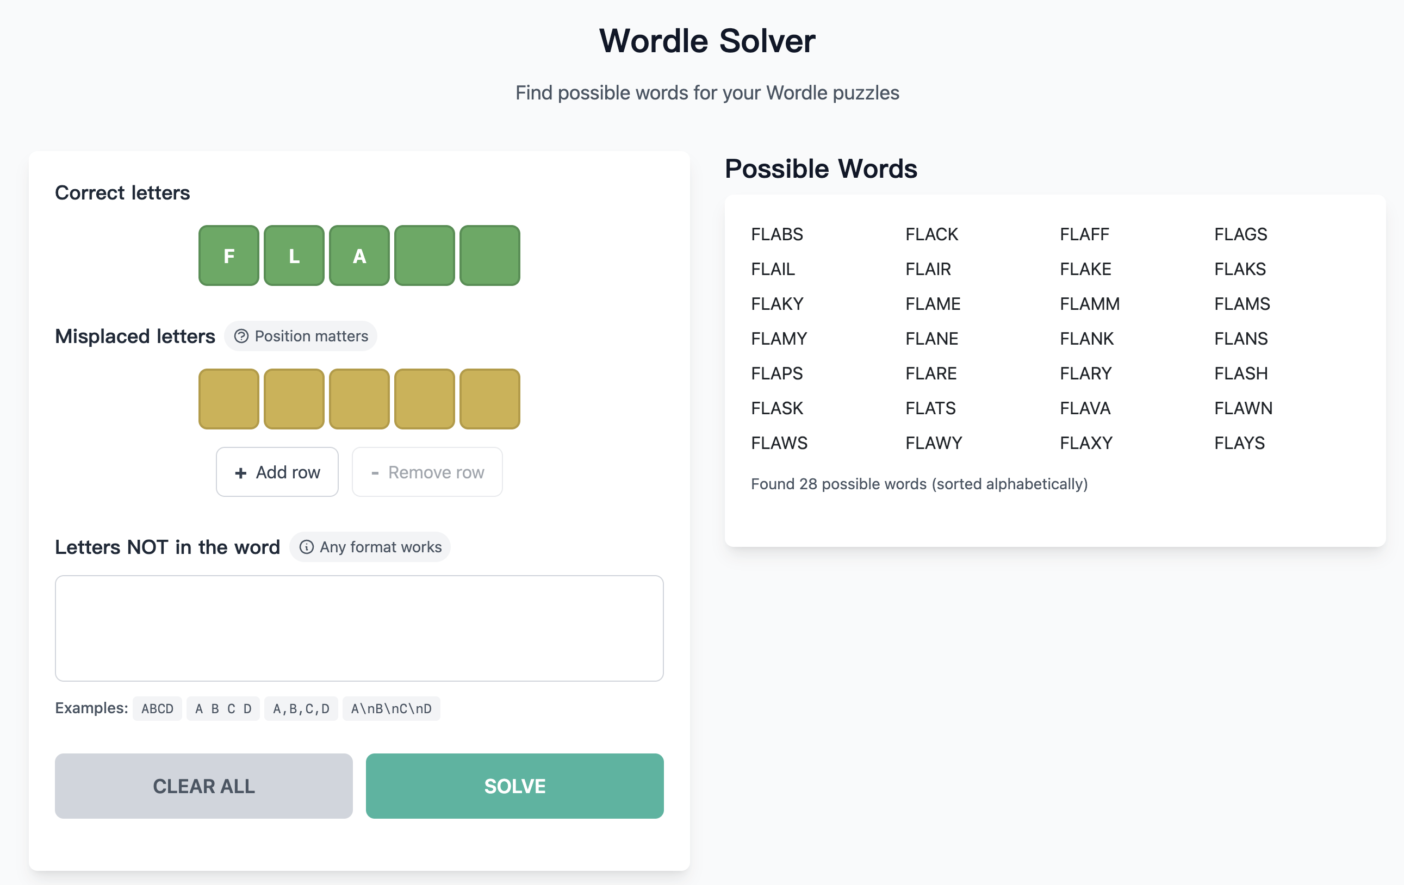This screenshot has height=885, width=1404.
Task: Click the minus icon on Remove row
Action: click(375, 473)
